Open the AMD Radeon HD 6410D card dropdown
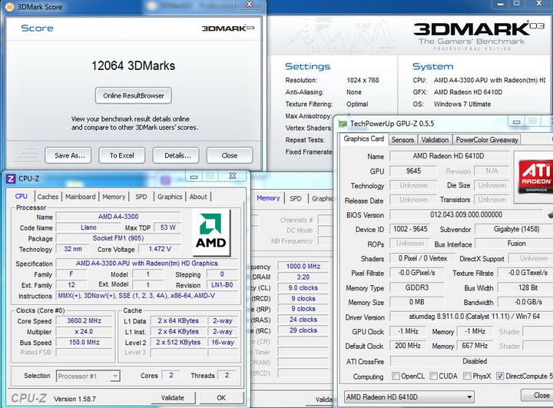Screen dimensions: 553x408 [409, 397]
